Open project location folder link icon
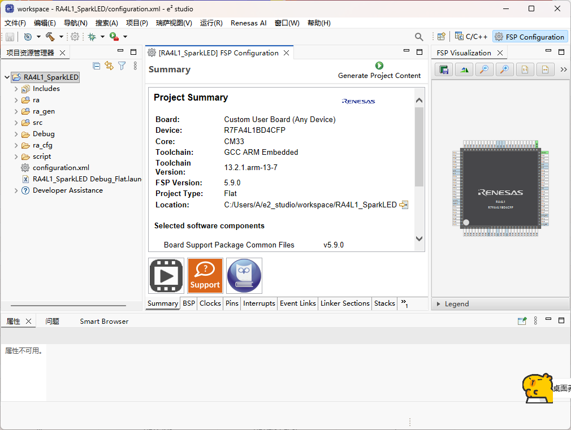 (x=404, y=205)
